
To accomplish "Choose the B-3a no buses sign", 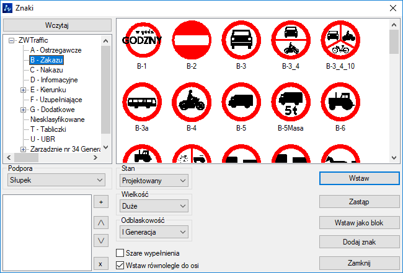I will [x=142, y=103].
